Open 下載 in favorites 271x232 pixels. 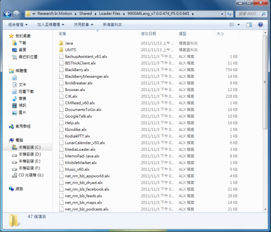(19, 43)
